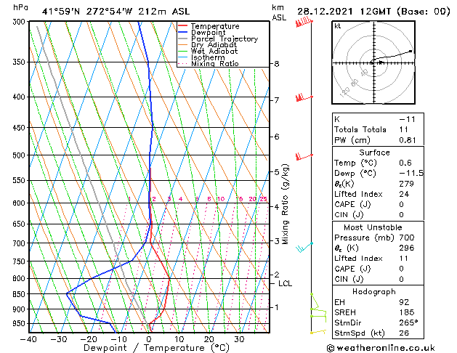Click the Most Unstable theta-e value 296

(407, 248)
